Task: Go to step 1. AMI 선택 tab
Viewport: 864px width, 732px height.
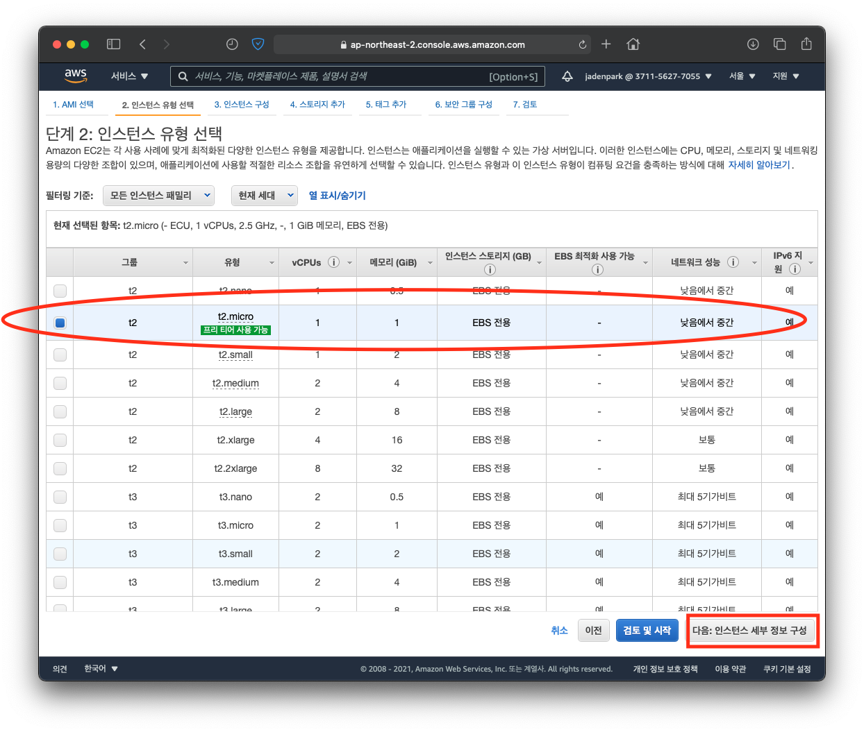Action: (x=73, y=105)
